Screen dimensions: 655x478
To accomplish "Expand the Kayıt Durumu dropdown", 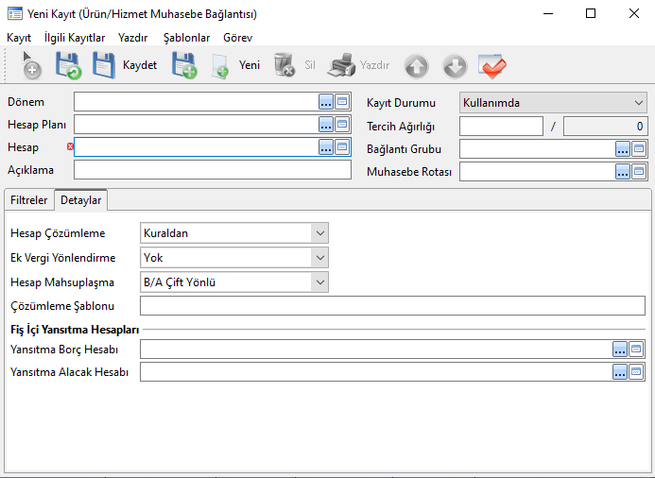I will [x=553, y=102].
